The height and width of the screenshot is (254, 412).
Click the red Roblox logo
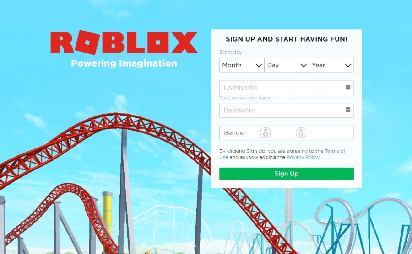click(x=124, y=42)
